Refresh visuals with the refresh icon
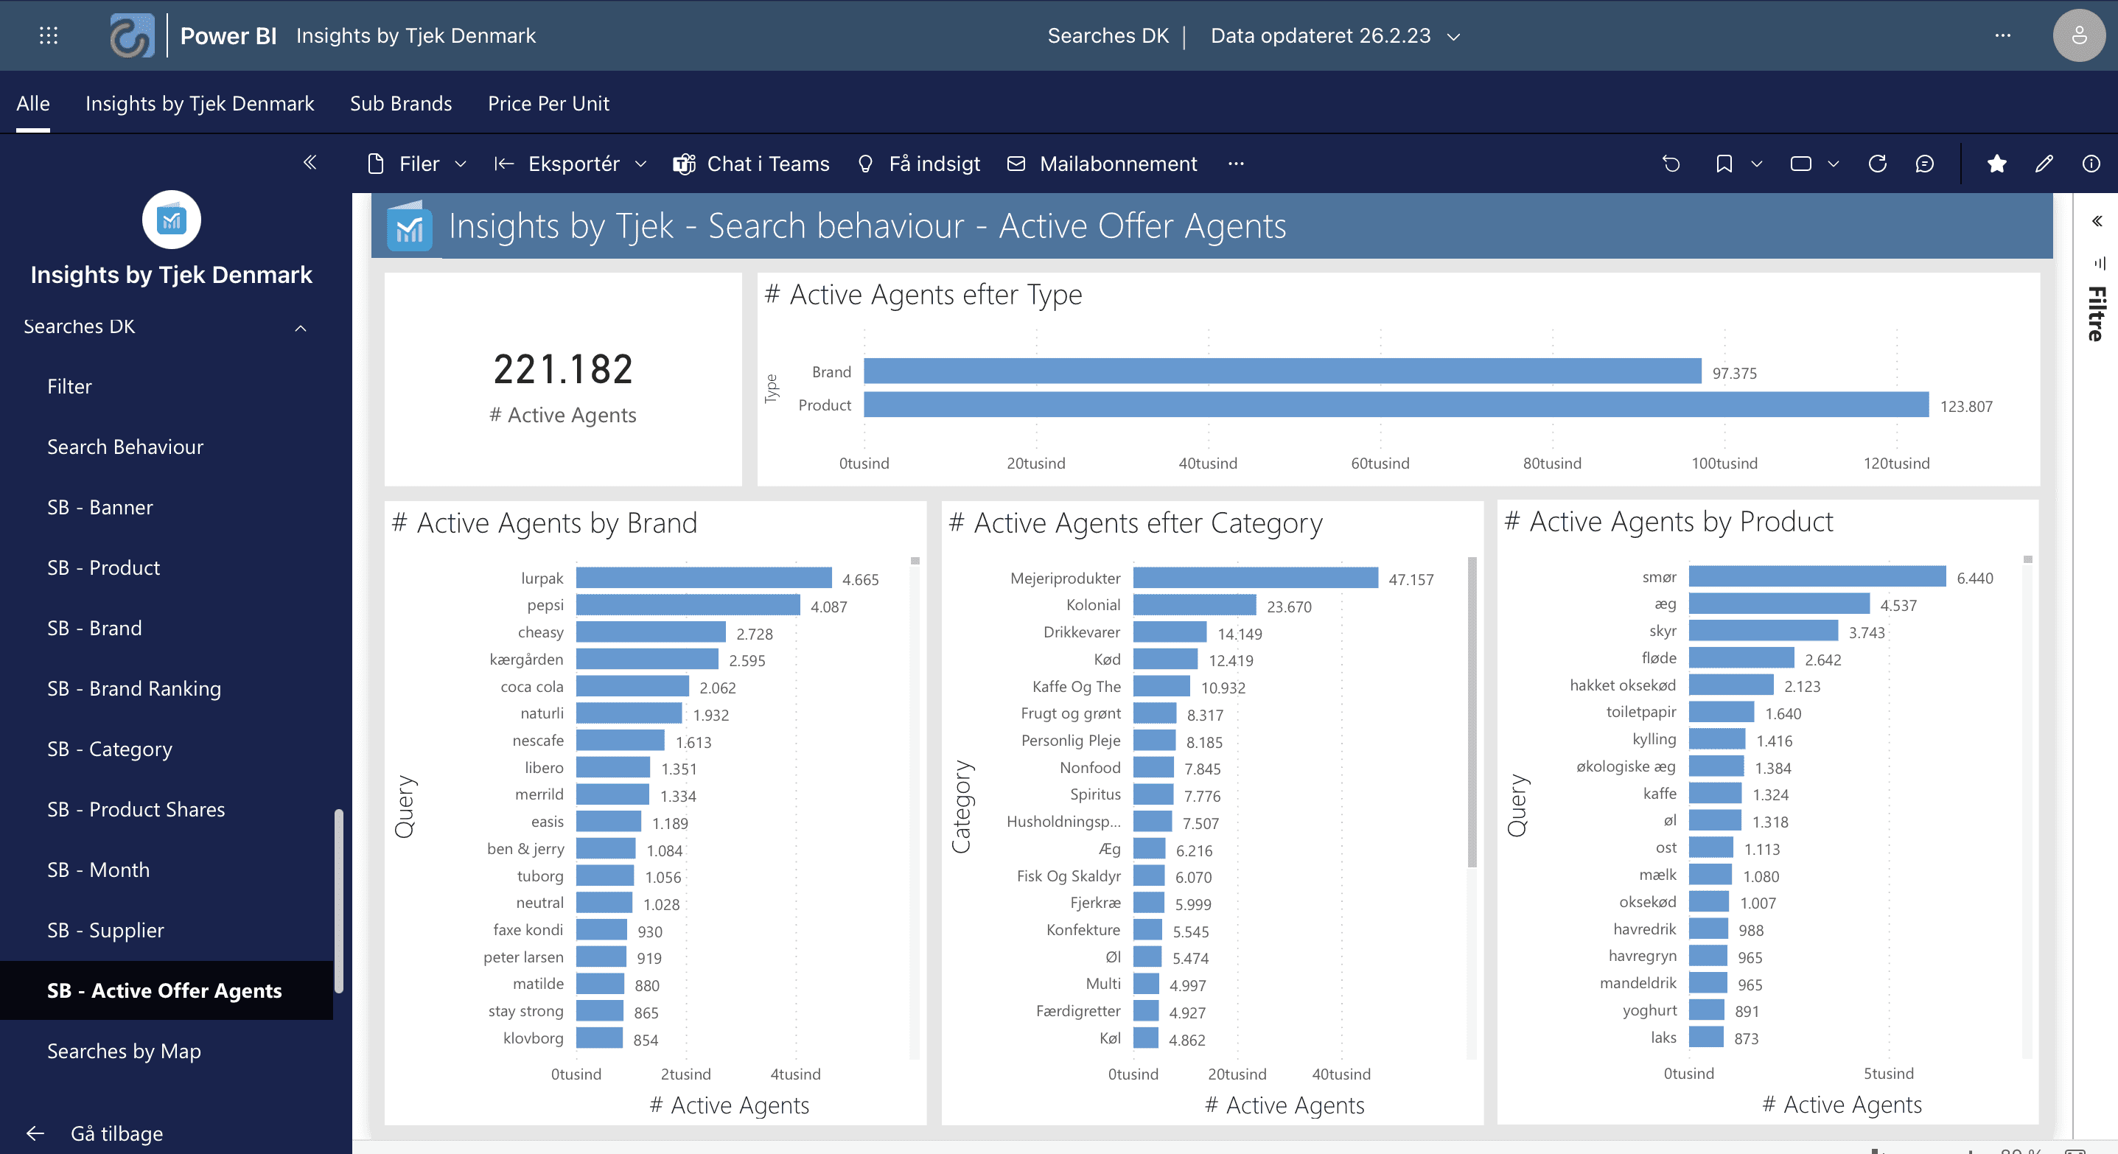This screenshot has width=2118, height=1154. (x=1877, y=164)
